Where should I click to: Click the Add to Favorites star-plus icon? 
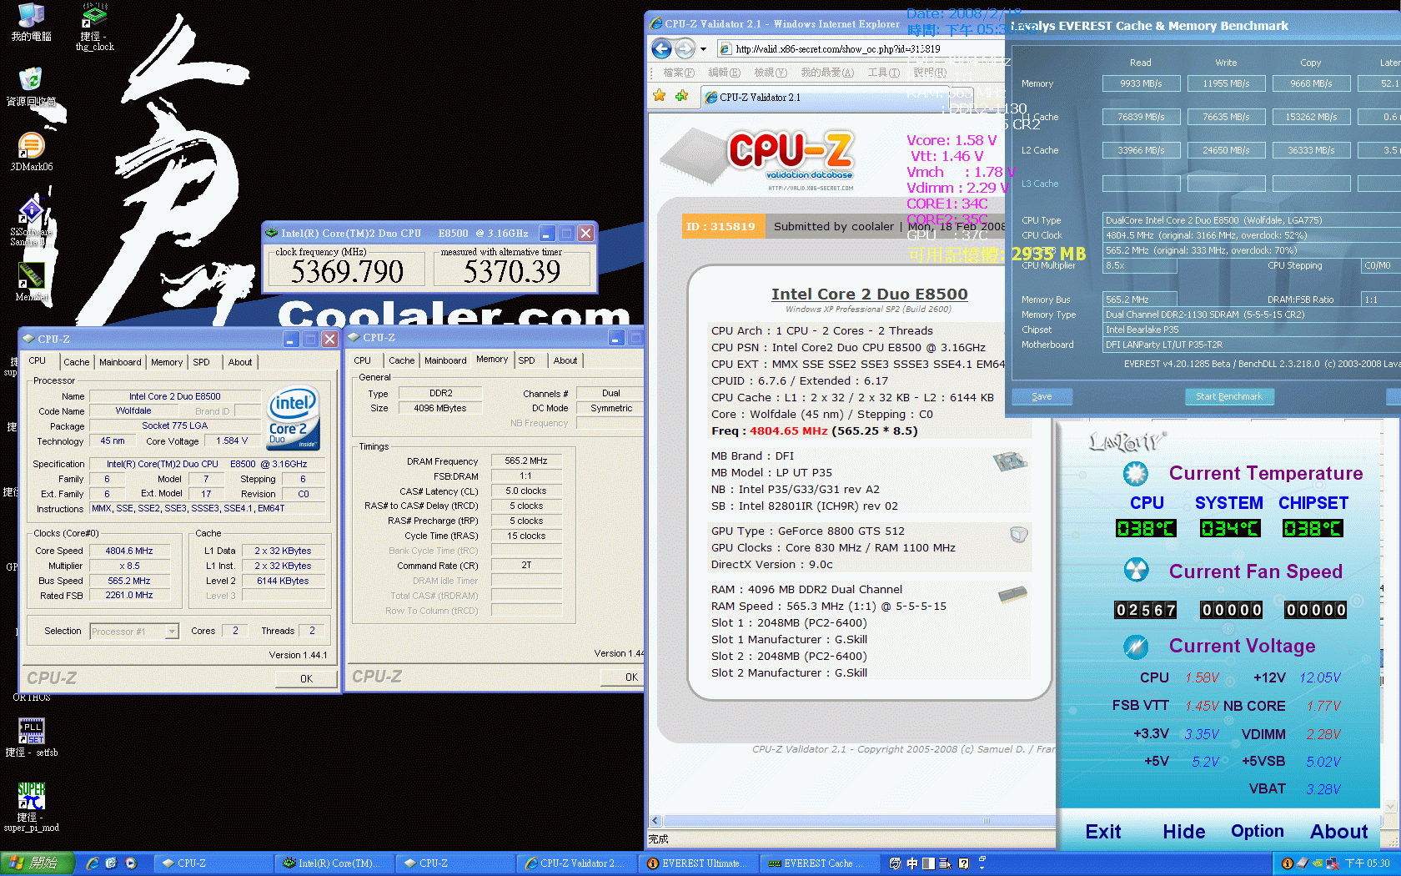pos(682,96)
